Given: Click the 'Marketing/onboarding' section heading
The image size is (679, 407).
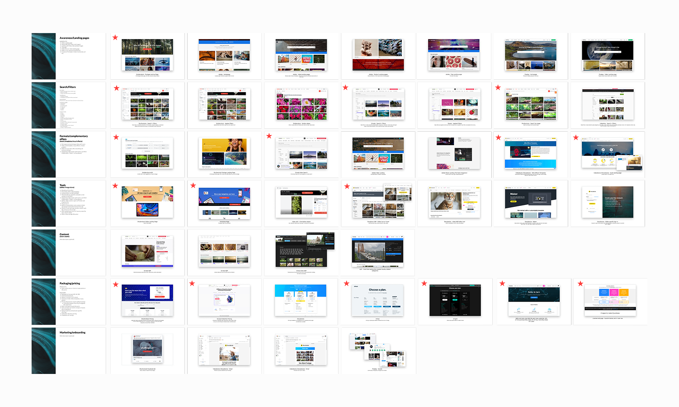Looking at the screenshot, I should [x=73, y=332].
